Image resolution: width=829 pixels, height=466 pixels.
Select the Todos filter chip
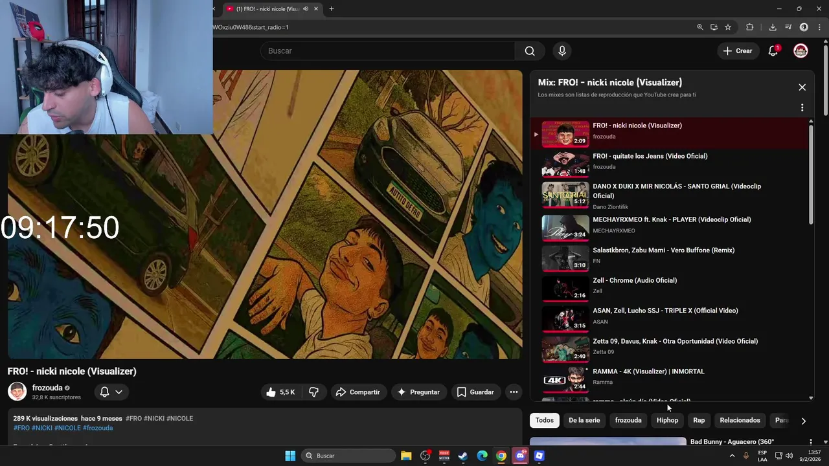pos(545,421)
